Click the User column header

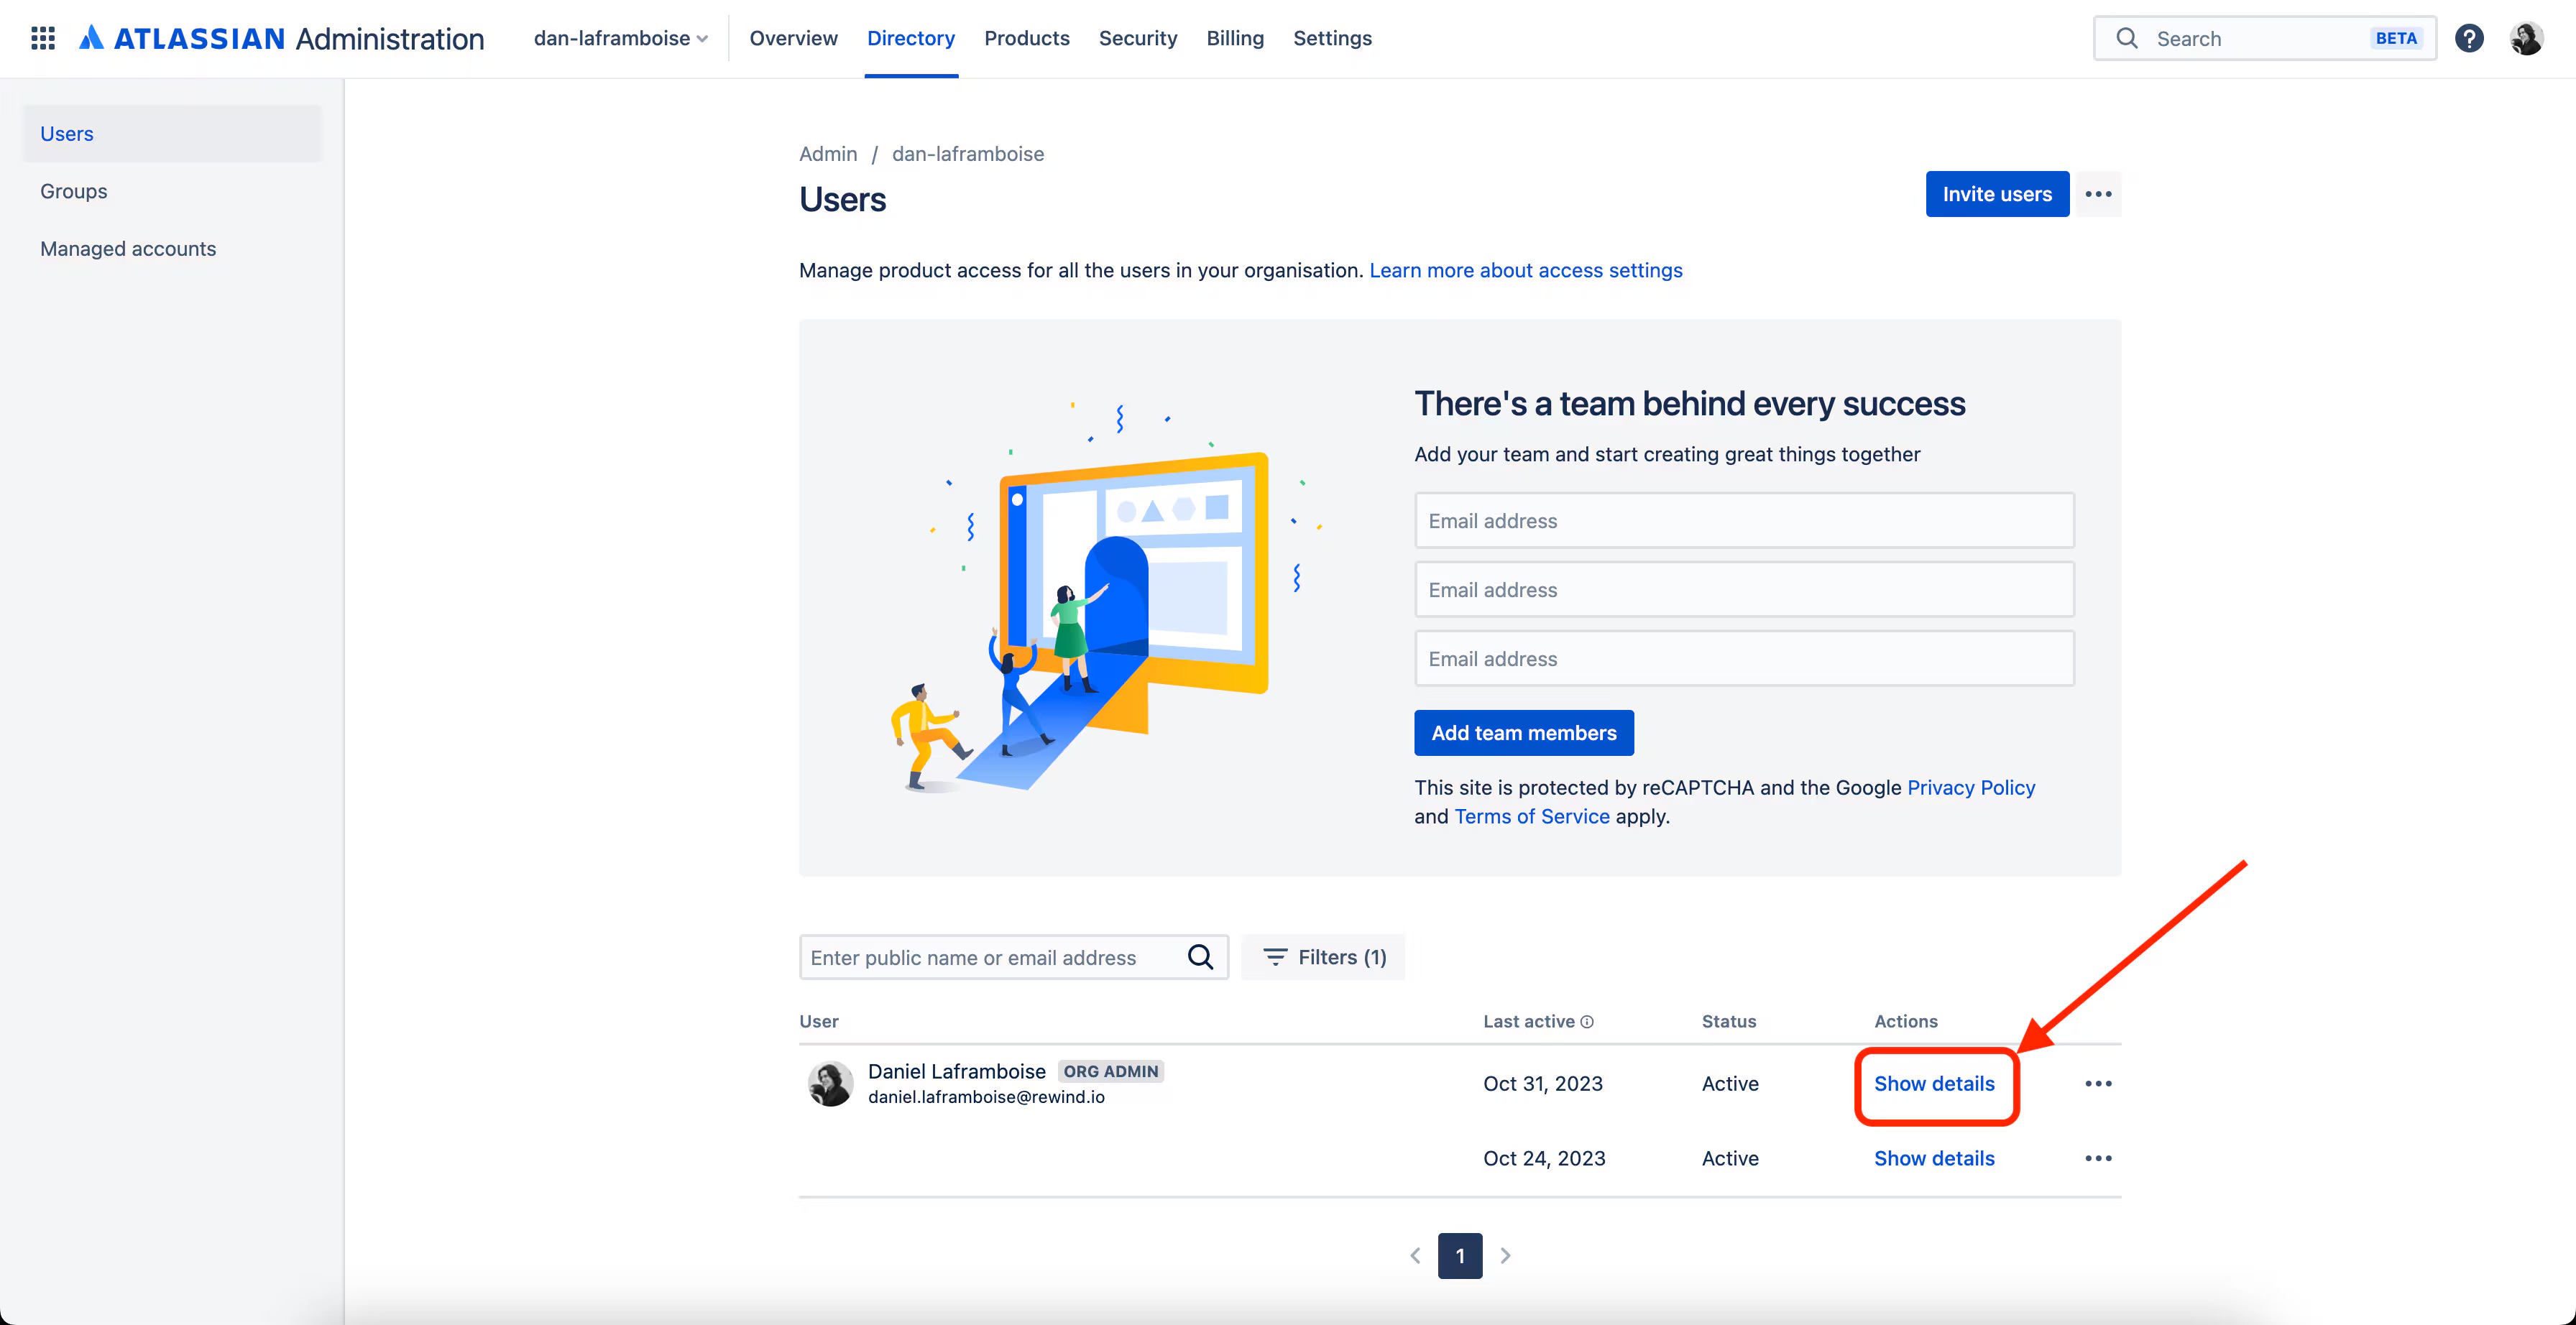(819, 1021)
